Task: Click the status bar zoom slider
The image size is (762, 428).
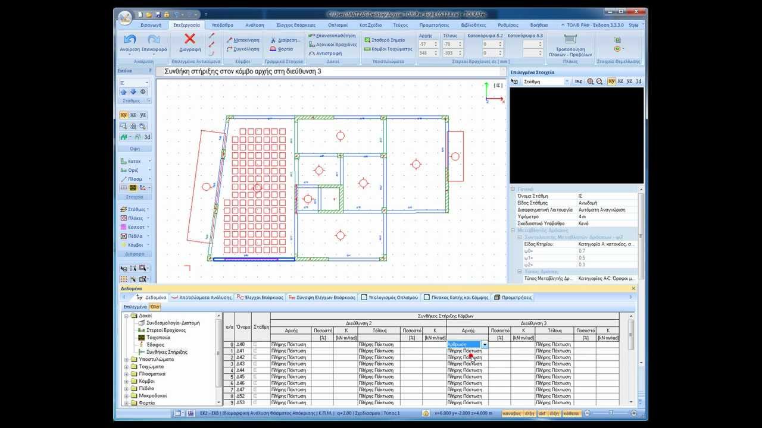Action: tap(611, 413)
